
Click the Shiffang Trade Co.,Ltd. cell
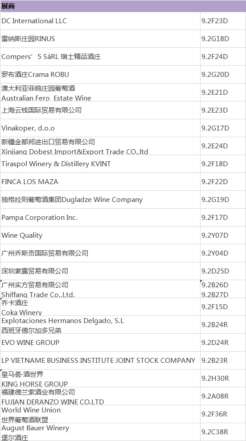(x=100, y=289)
